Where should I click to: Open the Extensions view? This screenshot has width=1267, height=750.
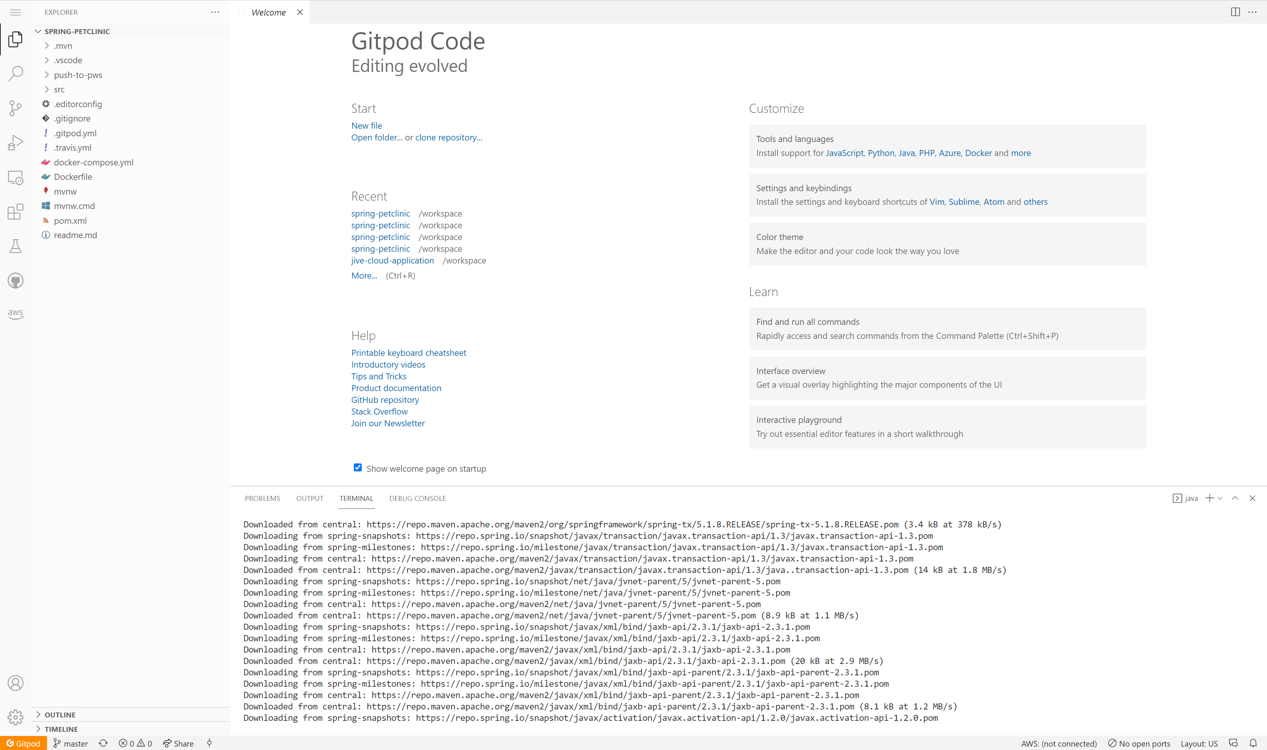coord(16,212)
